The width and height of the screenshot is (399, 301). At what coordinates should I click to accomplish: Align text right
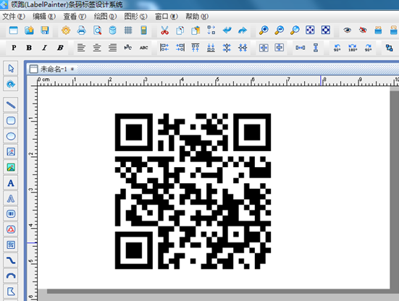112,48
